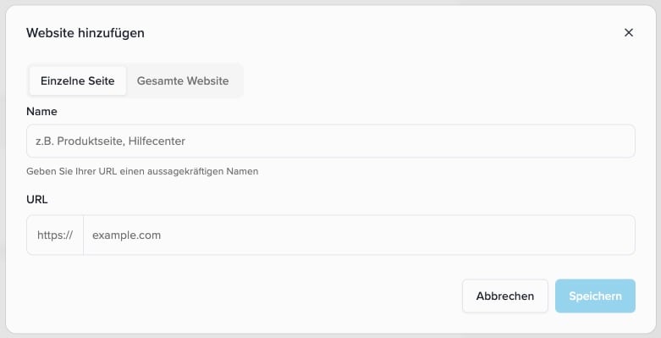Select the Einzelne Seite tab
Viewport: 661px width, 338px height.
tap(78, 80)
